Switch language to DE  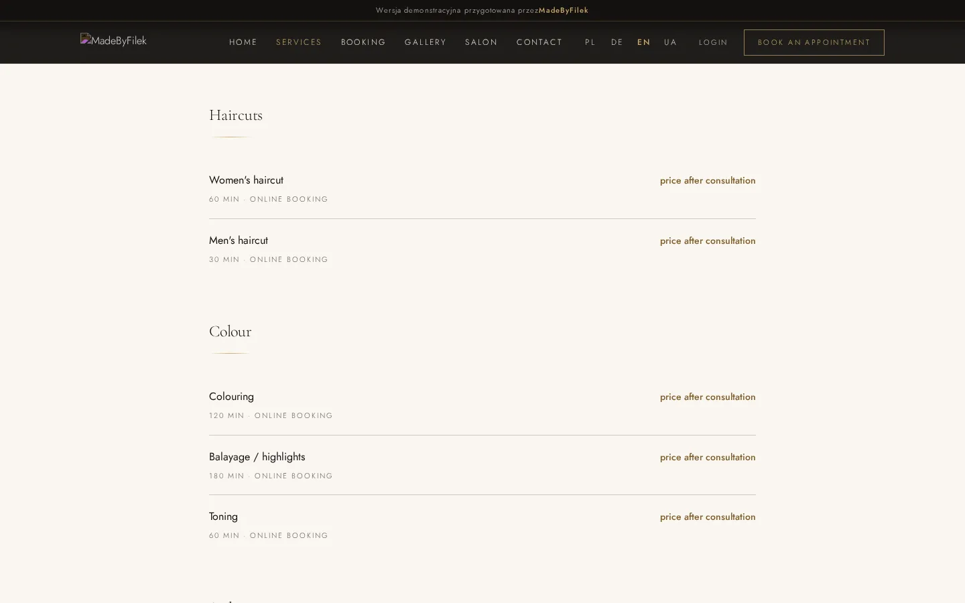[617, 42]
